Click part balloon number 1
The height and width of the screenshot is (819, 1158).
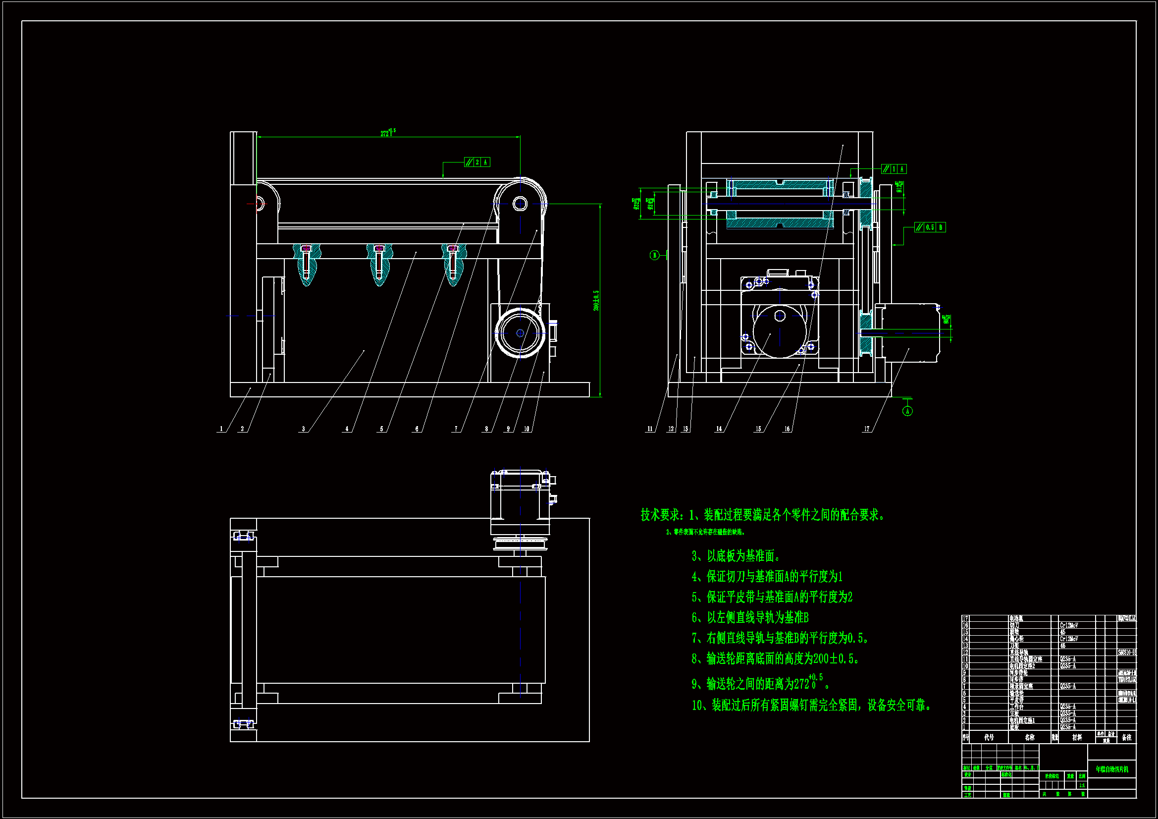pyautogui.click(x=221, y=429)
